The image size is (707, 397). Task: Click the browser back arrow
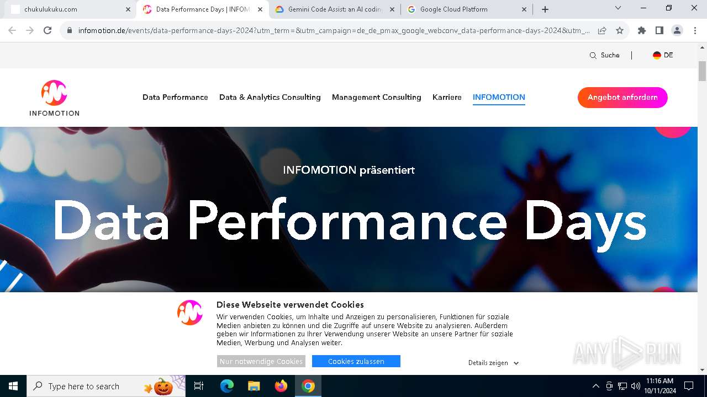[12, 30]
